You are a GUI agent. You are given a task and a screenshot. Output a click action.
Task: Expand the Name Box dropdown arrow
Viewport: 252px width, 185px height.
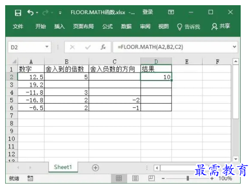47,47
